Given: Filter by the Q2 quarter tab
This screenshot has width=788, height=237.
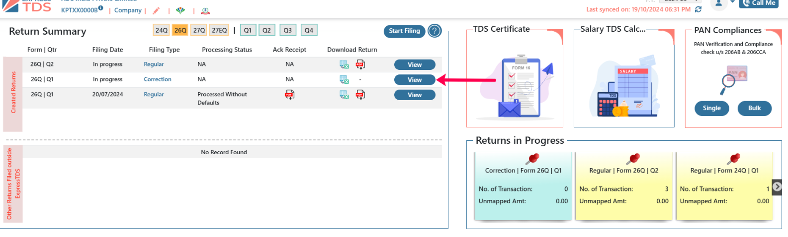Looking at the screenshot, I should pyautogui.click(x=267, y=30).
